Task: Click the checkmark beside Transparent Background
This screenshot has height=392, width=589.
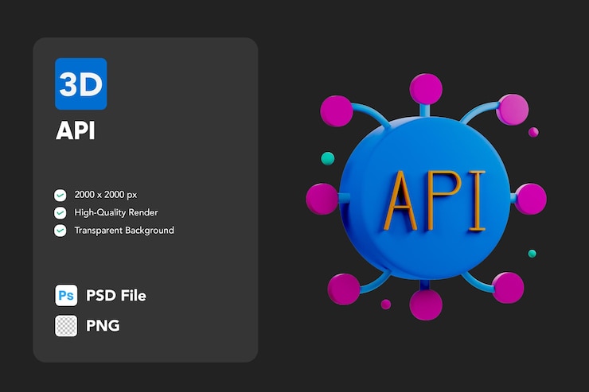Action: (x=60, y=231)
